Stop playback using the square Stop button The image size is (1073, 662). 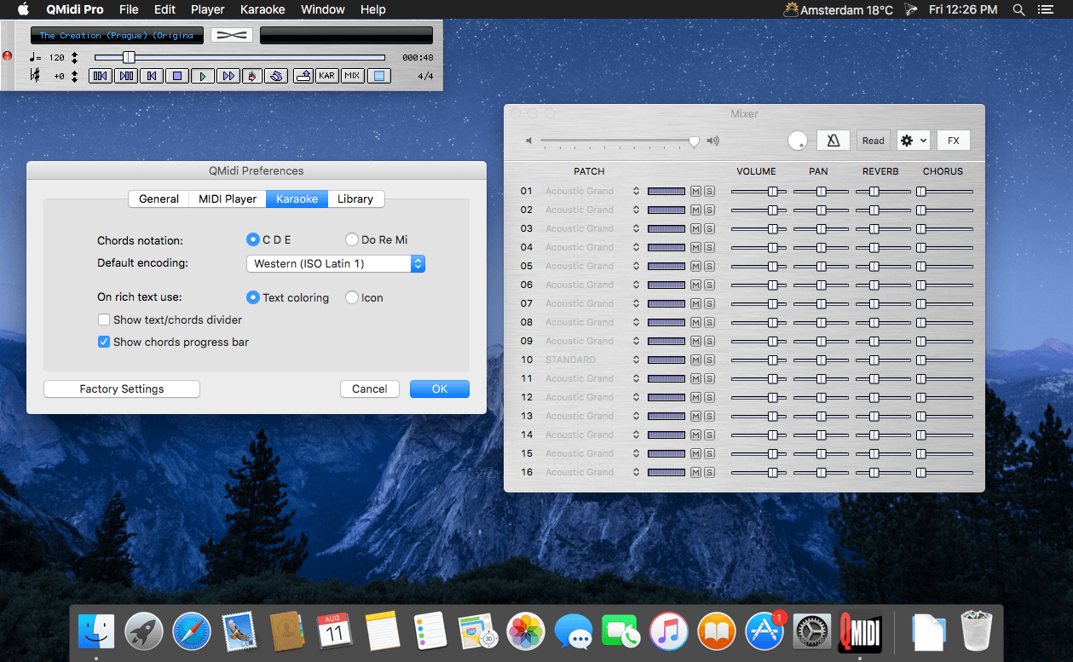[x=177, y=76]
